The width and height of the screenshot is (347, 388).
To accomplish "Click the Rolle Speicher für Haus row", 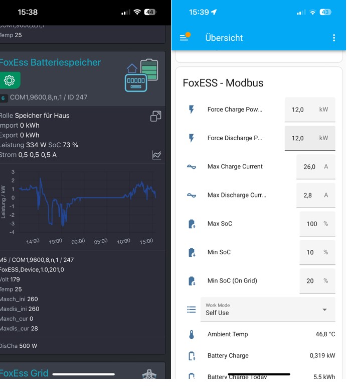I will pyautogui.click(x=35, y=116).
